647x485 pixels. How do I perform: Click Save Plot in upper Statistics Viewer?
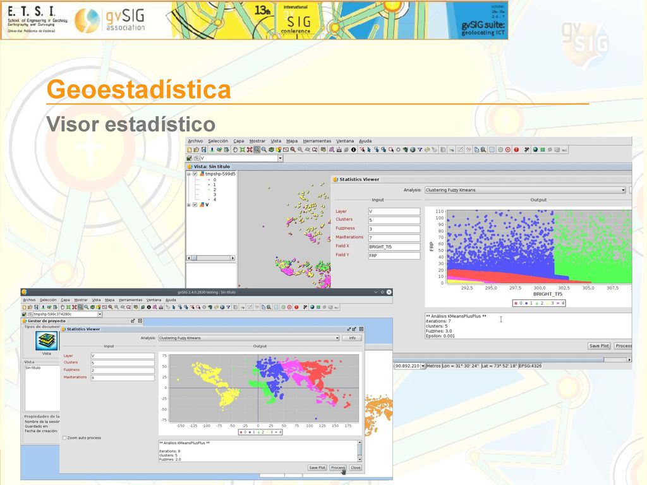click(599, 346)
